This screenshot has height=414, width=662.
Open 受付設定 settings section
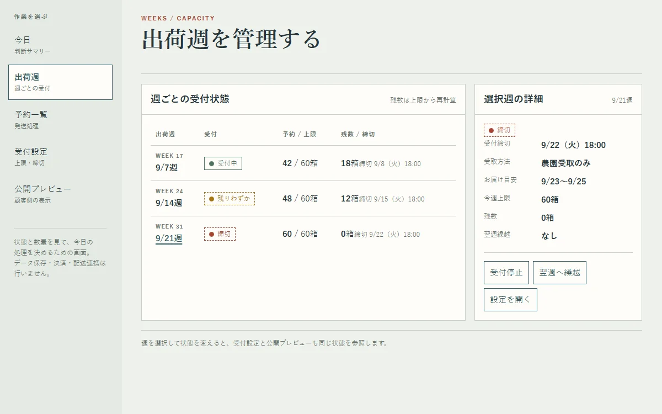(x=60, y=157)
